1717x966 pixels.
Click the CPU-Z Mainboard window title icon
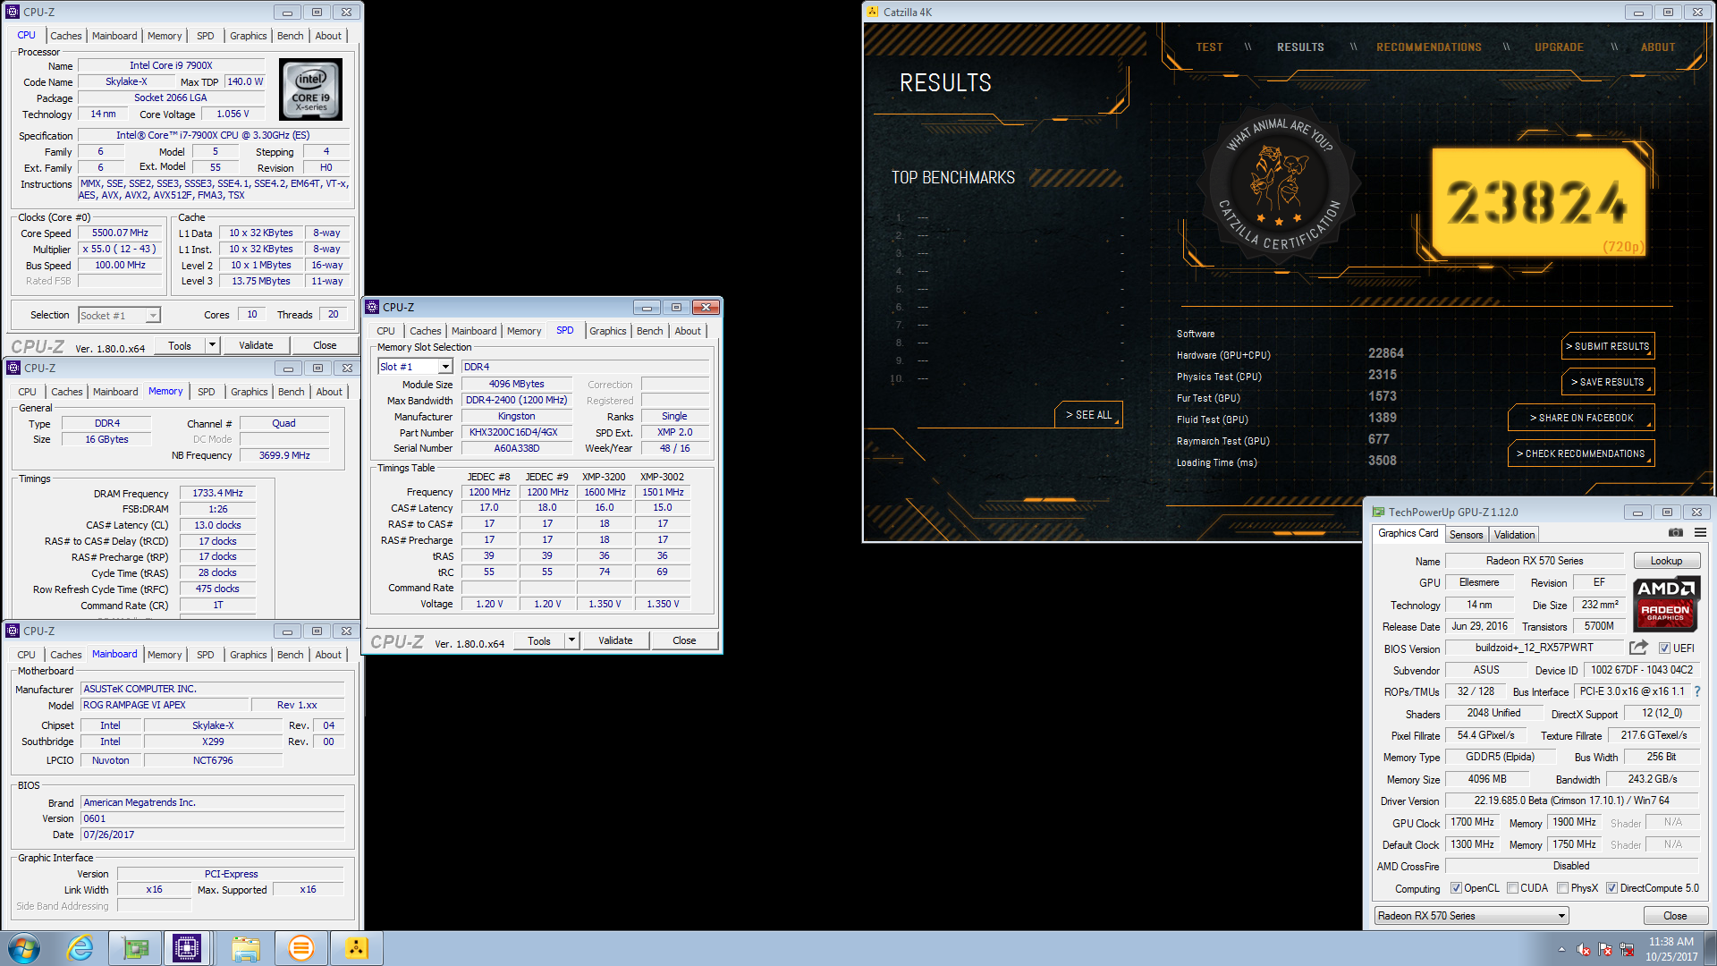coord(13,631)
